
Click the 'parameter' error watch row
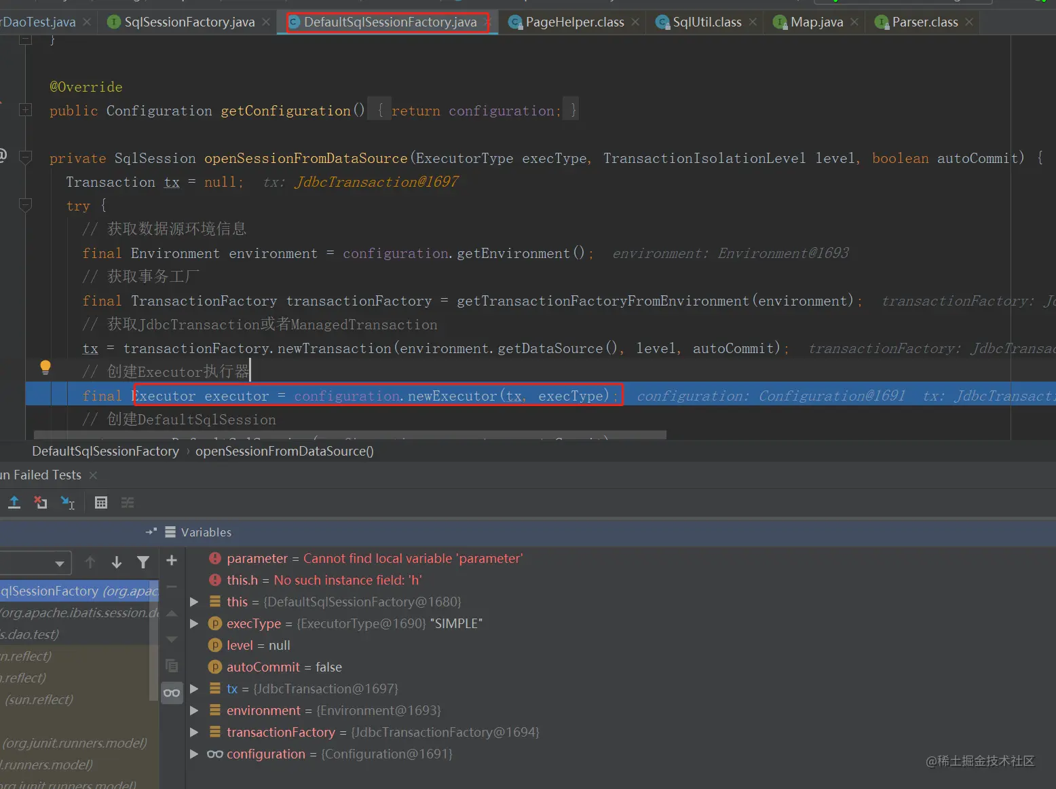point(366,558)
